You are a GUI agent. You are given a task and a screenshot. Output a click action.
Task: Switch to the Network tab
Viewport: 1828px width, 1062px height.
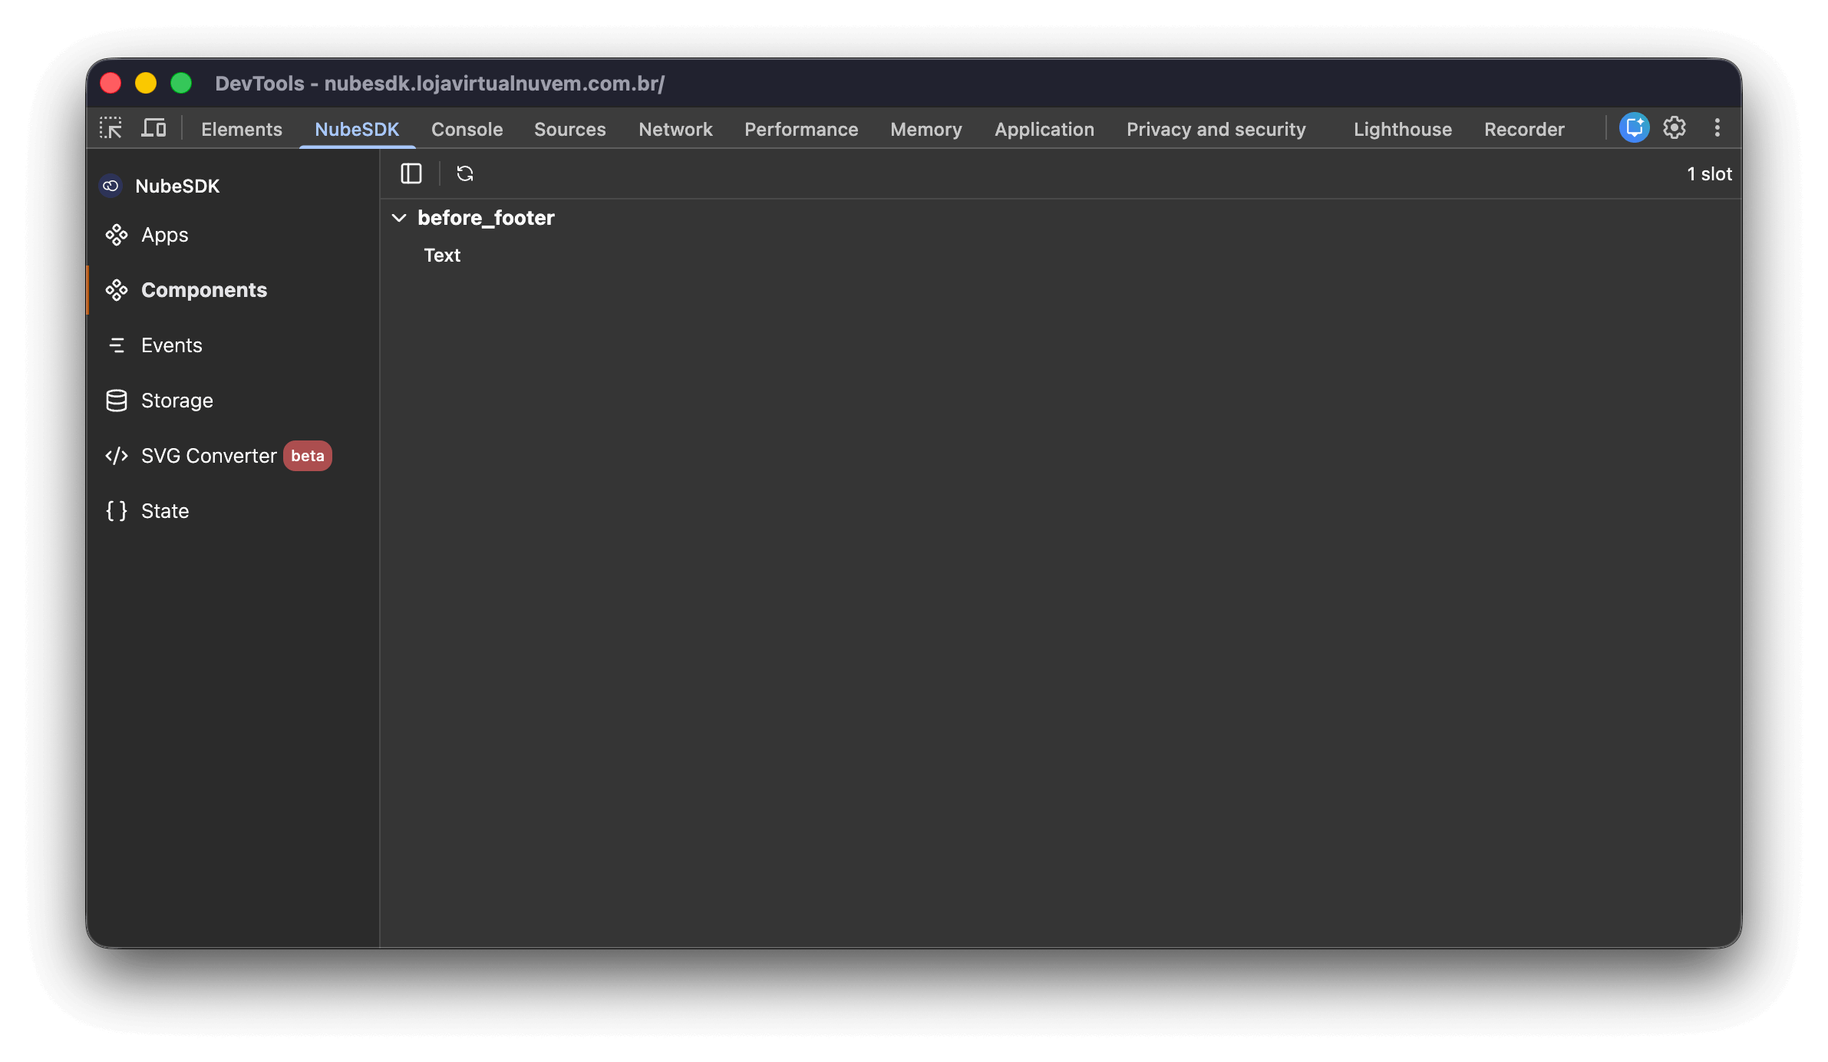coord(675,129)
